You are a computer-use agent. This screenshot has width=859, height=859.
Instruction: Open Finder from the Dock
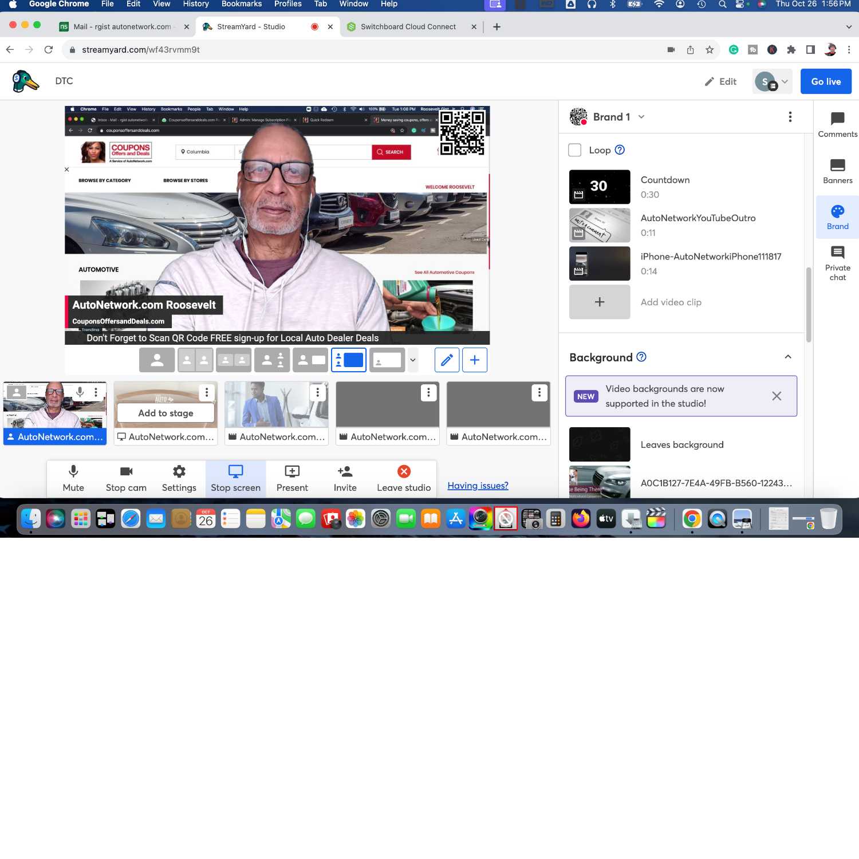pos(30,519)
